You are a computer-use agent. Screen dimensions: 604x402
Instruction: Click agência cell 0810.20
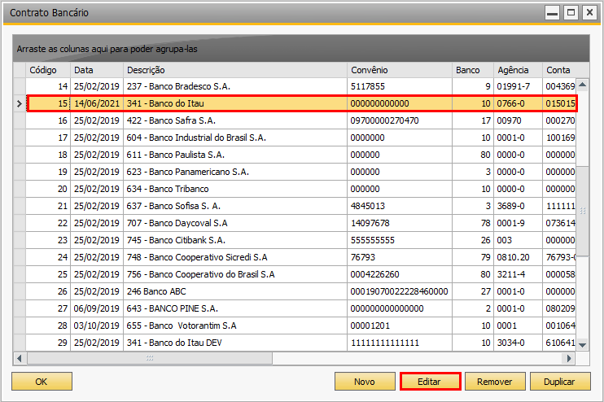(518, 257)
